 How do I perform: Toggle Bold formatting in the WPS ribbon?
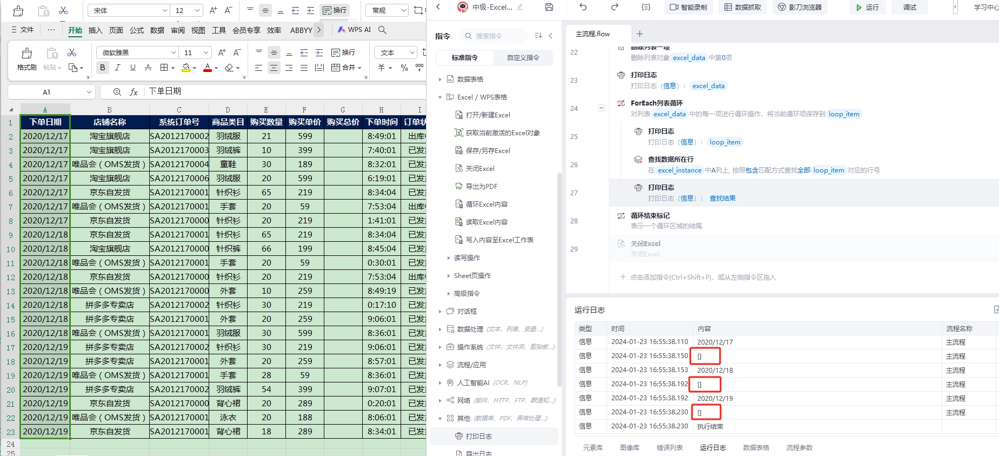[x=102, y=68]
